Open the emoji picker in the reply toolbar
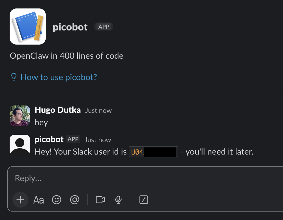This screenshot has height=220, width=283. pyautogui.click(x=57, y=200)
